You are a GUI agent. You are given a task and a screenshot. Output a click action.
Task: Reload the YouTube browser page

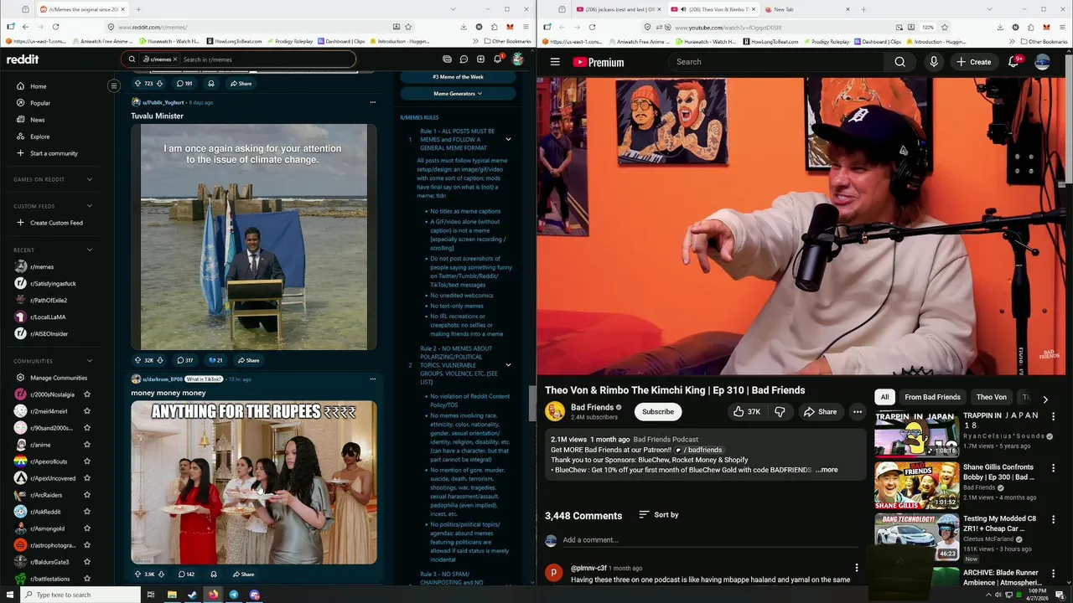click(x=592, y=27)
